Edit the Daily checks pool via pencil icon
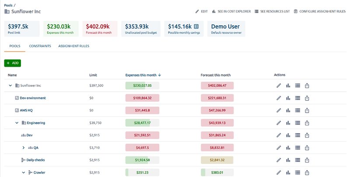350x177 pixels. click(279, 160)
